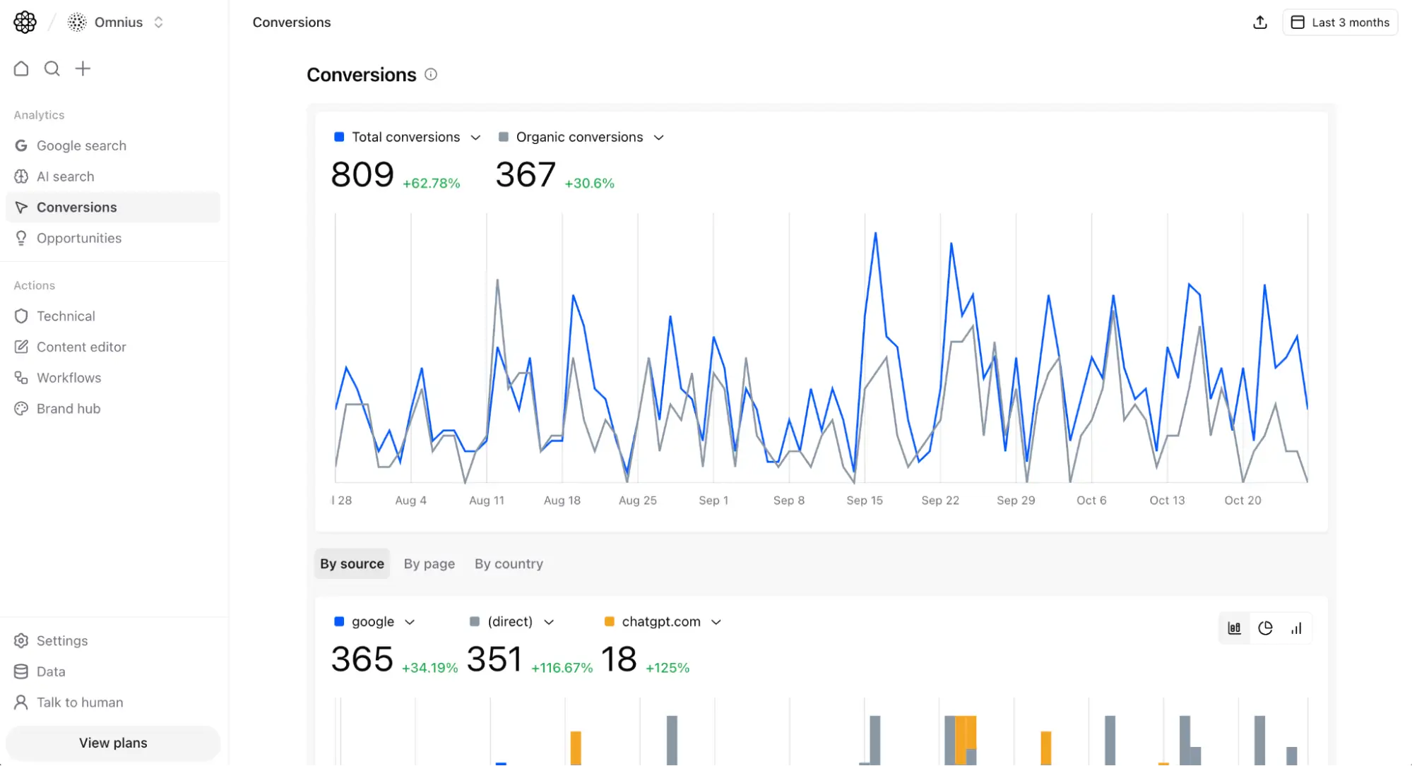Click the View plans button
The height and width of the screenshot is (766, 1412).
tap(112, 743)
